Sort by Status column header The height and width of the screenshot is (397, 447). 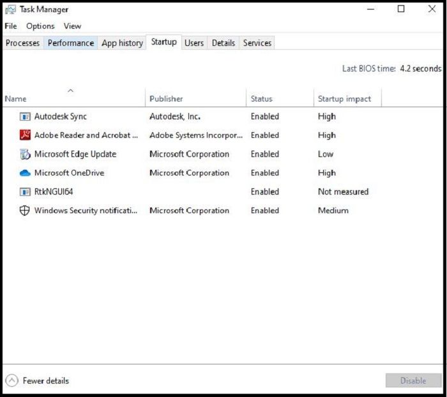pos(261,99)
